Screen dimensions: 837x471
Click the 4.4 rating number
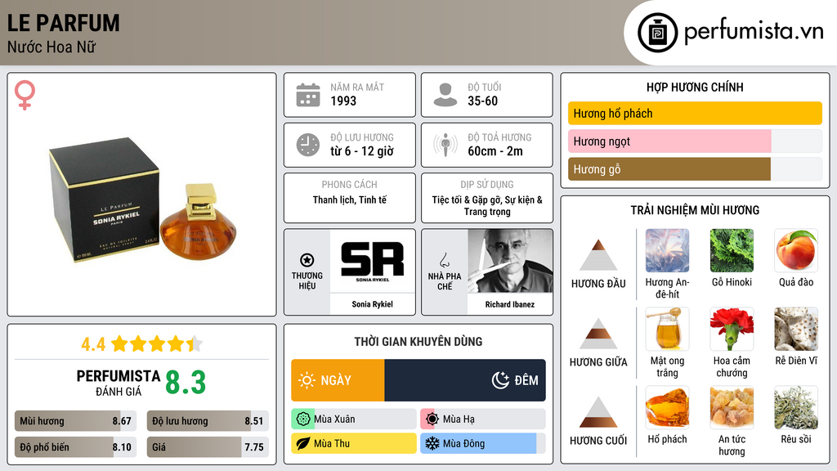click(93, 344)
